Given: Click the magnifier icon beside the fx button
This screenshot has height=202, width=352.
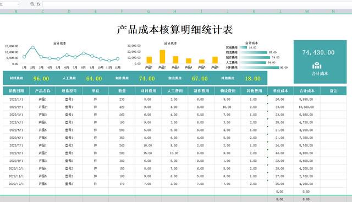Looking at the screenshot, I should point(32,4).
